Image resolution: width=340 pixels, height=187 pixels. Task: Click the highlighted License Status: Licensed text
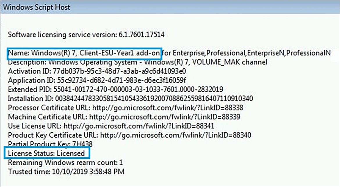[46, 153]
